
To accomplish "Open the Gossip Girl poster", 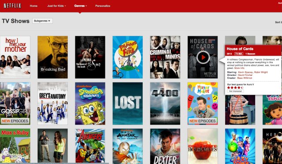I will pyautogui.click(x=15, y=103).
